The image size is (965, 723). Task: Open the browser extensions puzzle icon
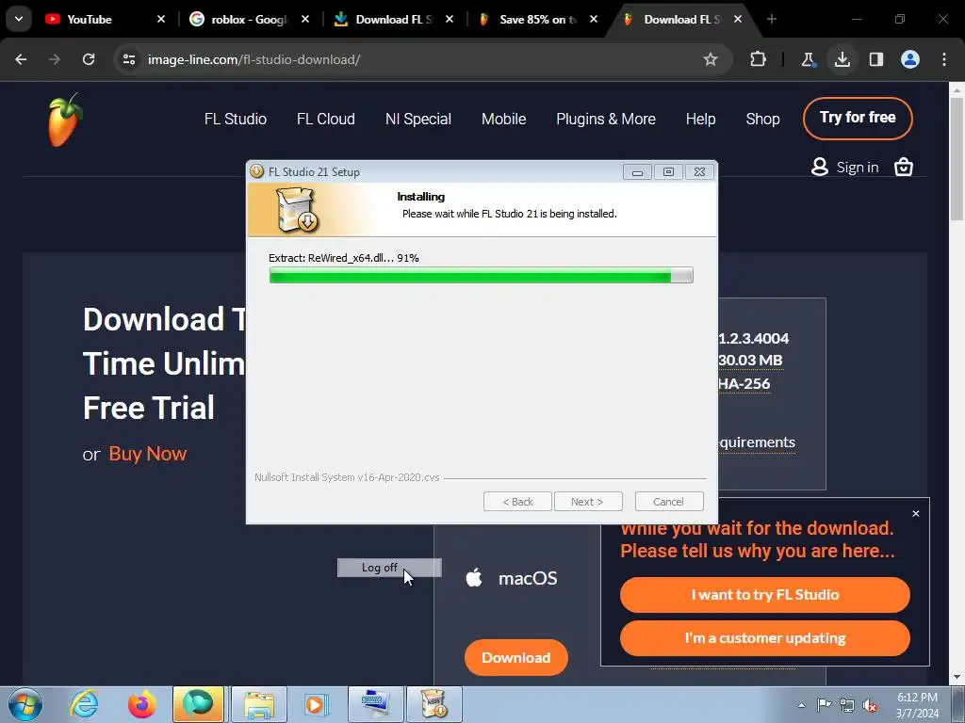point(759,59)
